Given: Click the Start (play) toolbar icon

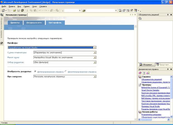Looking at the screenshot, I should click(63, 11).
